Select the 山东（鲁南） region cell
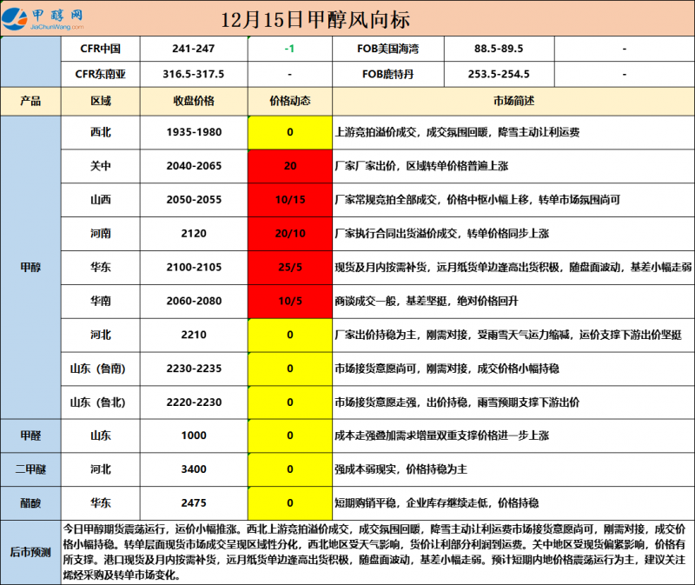 point(100,369)
